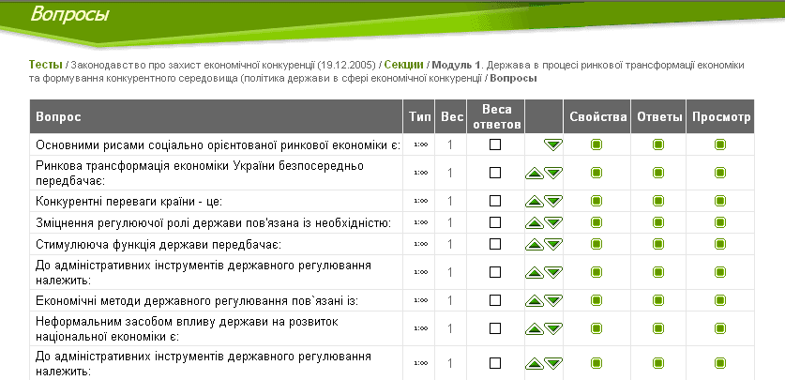Image resolution: width=785 pixels, height=380 pixels.
Task: Click the 'Свойства' column header
Action: point(596,117)
